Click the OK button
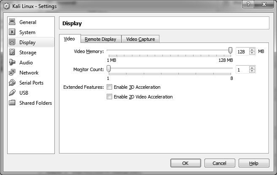 pyautogui.click(x=185, y=163)
